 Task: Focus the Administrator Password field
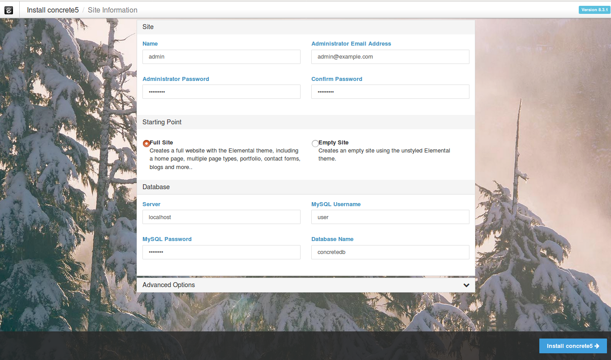pyautogui.click(x=221, y=92)
